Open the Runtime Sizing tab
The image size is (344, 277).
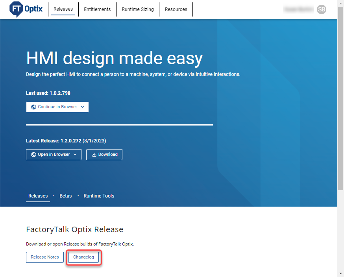click(x=137, y=9)
